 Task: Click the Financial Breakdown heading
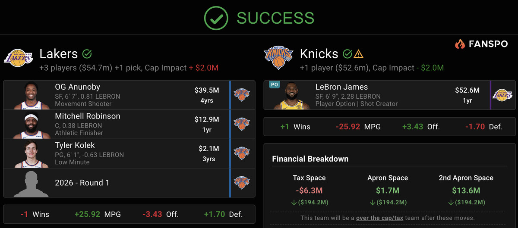coord(310,159)
